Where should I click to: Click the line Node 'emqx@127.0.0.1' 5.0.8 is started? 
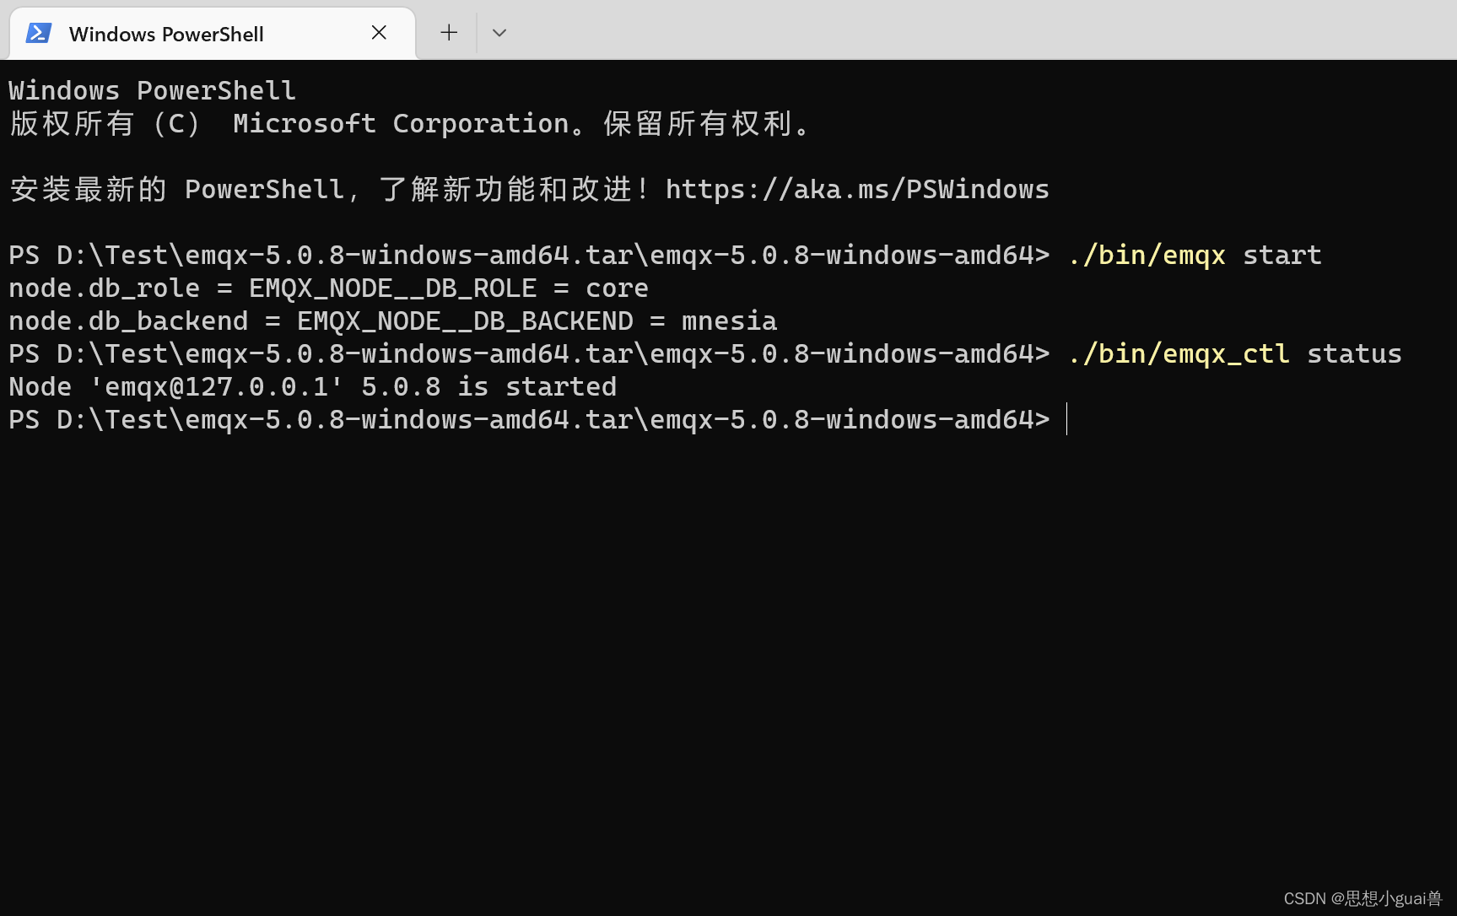coord(312,385)
